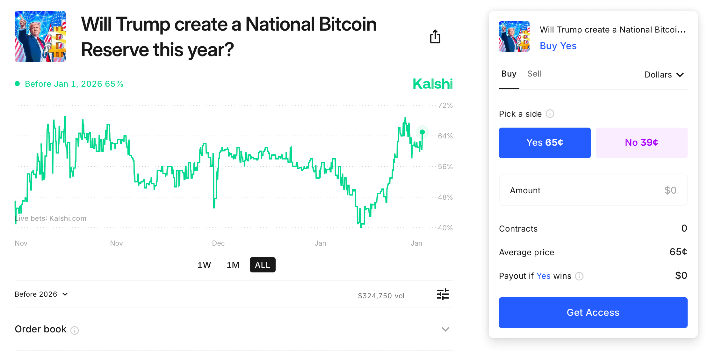Click the Kalshi logo above the chart
Screen dimensions: 708x356
click(433, 84)
